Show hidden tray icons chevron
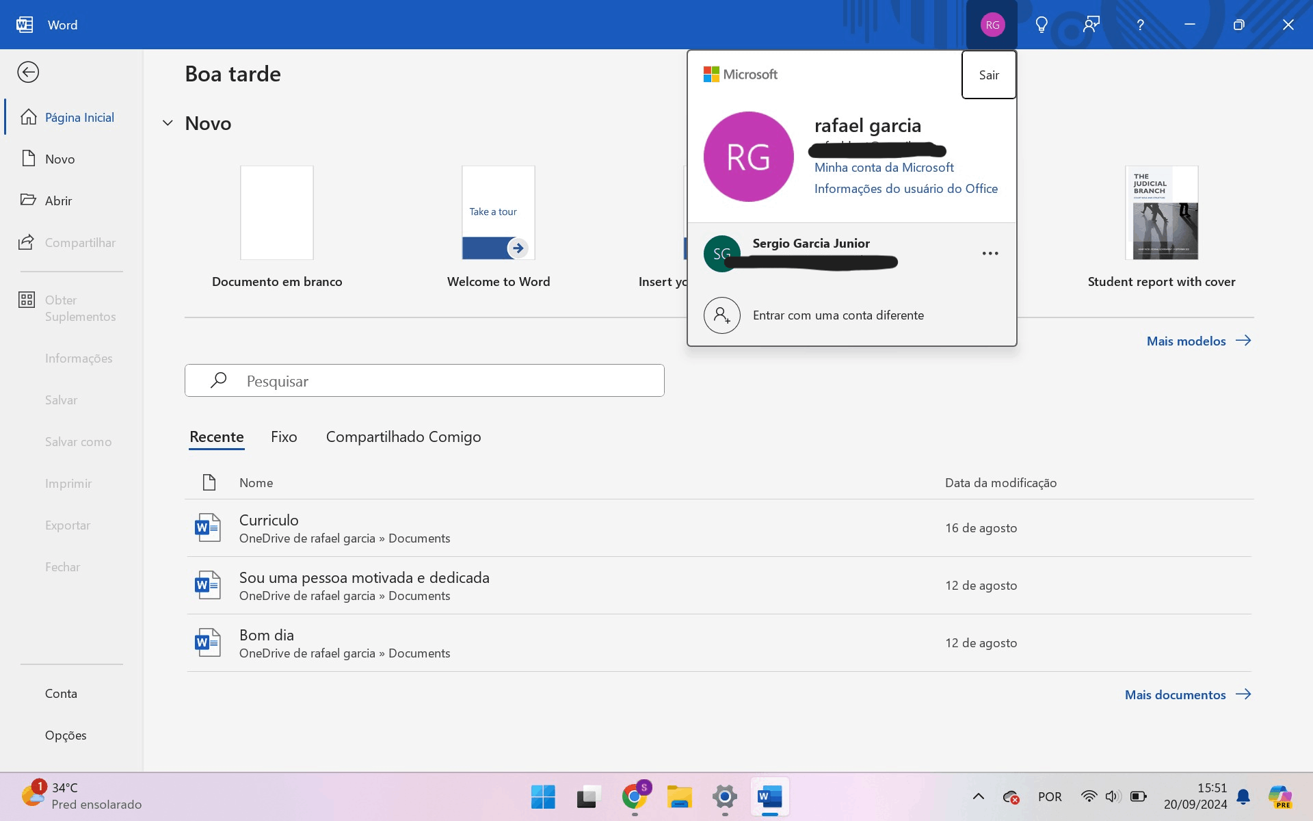 979,796
